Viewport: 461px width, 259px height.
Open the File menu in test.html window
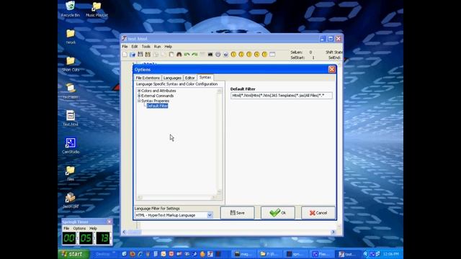point(125,46)
